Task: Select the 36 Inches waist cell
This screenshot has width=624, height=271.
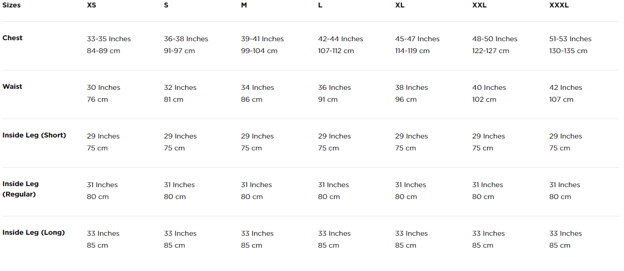Action: [x=335, y=87]
